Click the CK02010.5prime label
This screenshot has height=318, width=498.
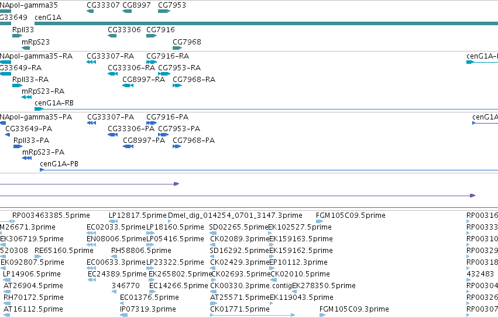pyautogui.click(x=300, y=274)
